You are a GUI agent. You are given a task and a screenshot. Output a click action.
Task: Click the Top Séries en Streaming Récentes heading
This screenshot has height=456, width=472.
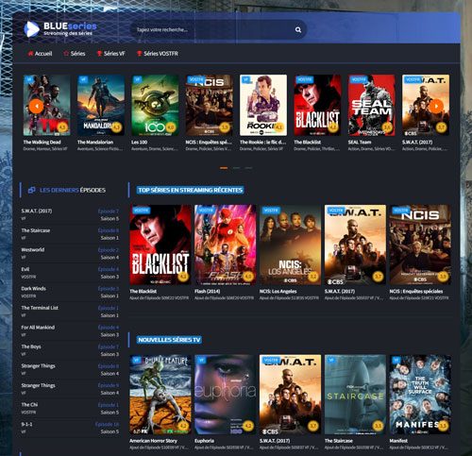(191, 190)
